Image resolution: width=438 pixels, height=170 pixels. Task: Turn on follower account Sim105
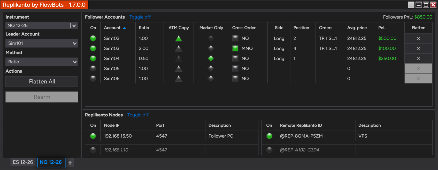[x=93, y=69]
